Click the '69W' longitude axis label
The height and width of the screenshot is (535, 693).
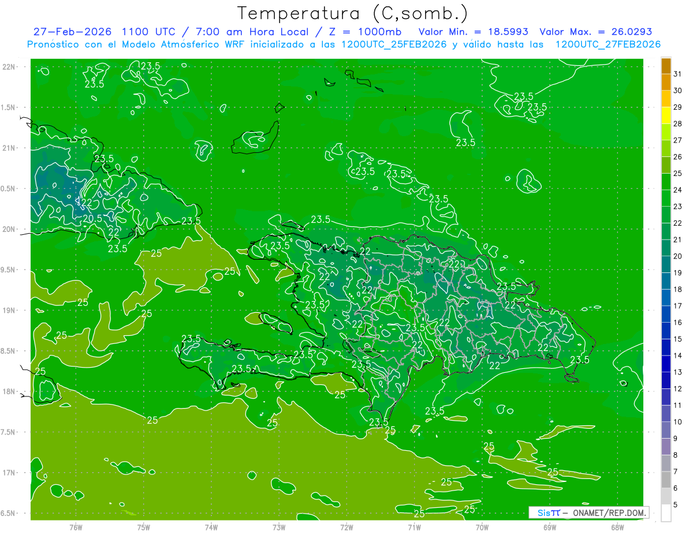click(x=550, y=527)
